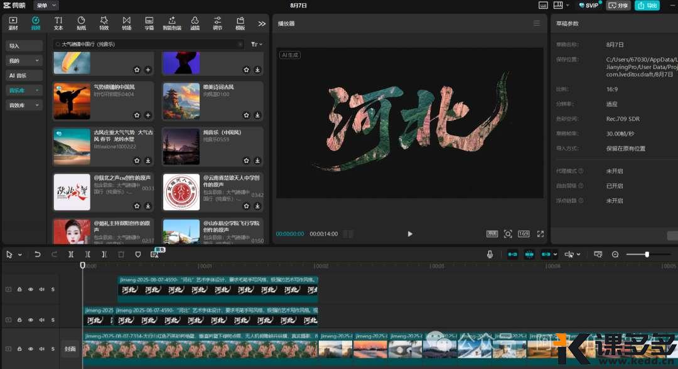The width and height of the screenshot is (678, 369).
Task: Expand more tabs with the double-chevron
Action: tap(262, 24)
